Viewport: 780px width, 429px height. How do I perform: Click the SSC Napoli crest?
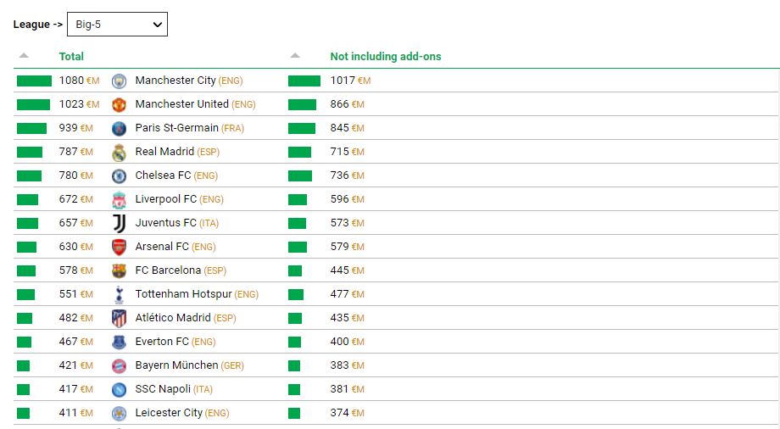[119, 389]
